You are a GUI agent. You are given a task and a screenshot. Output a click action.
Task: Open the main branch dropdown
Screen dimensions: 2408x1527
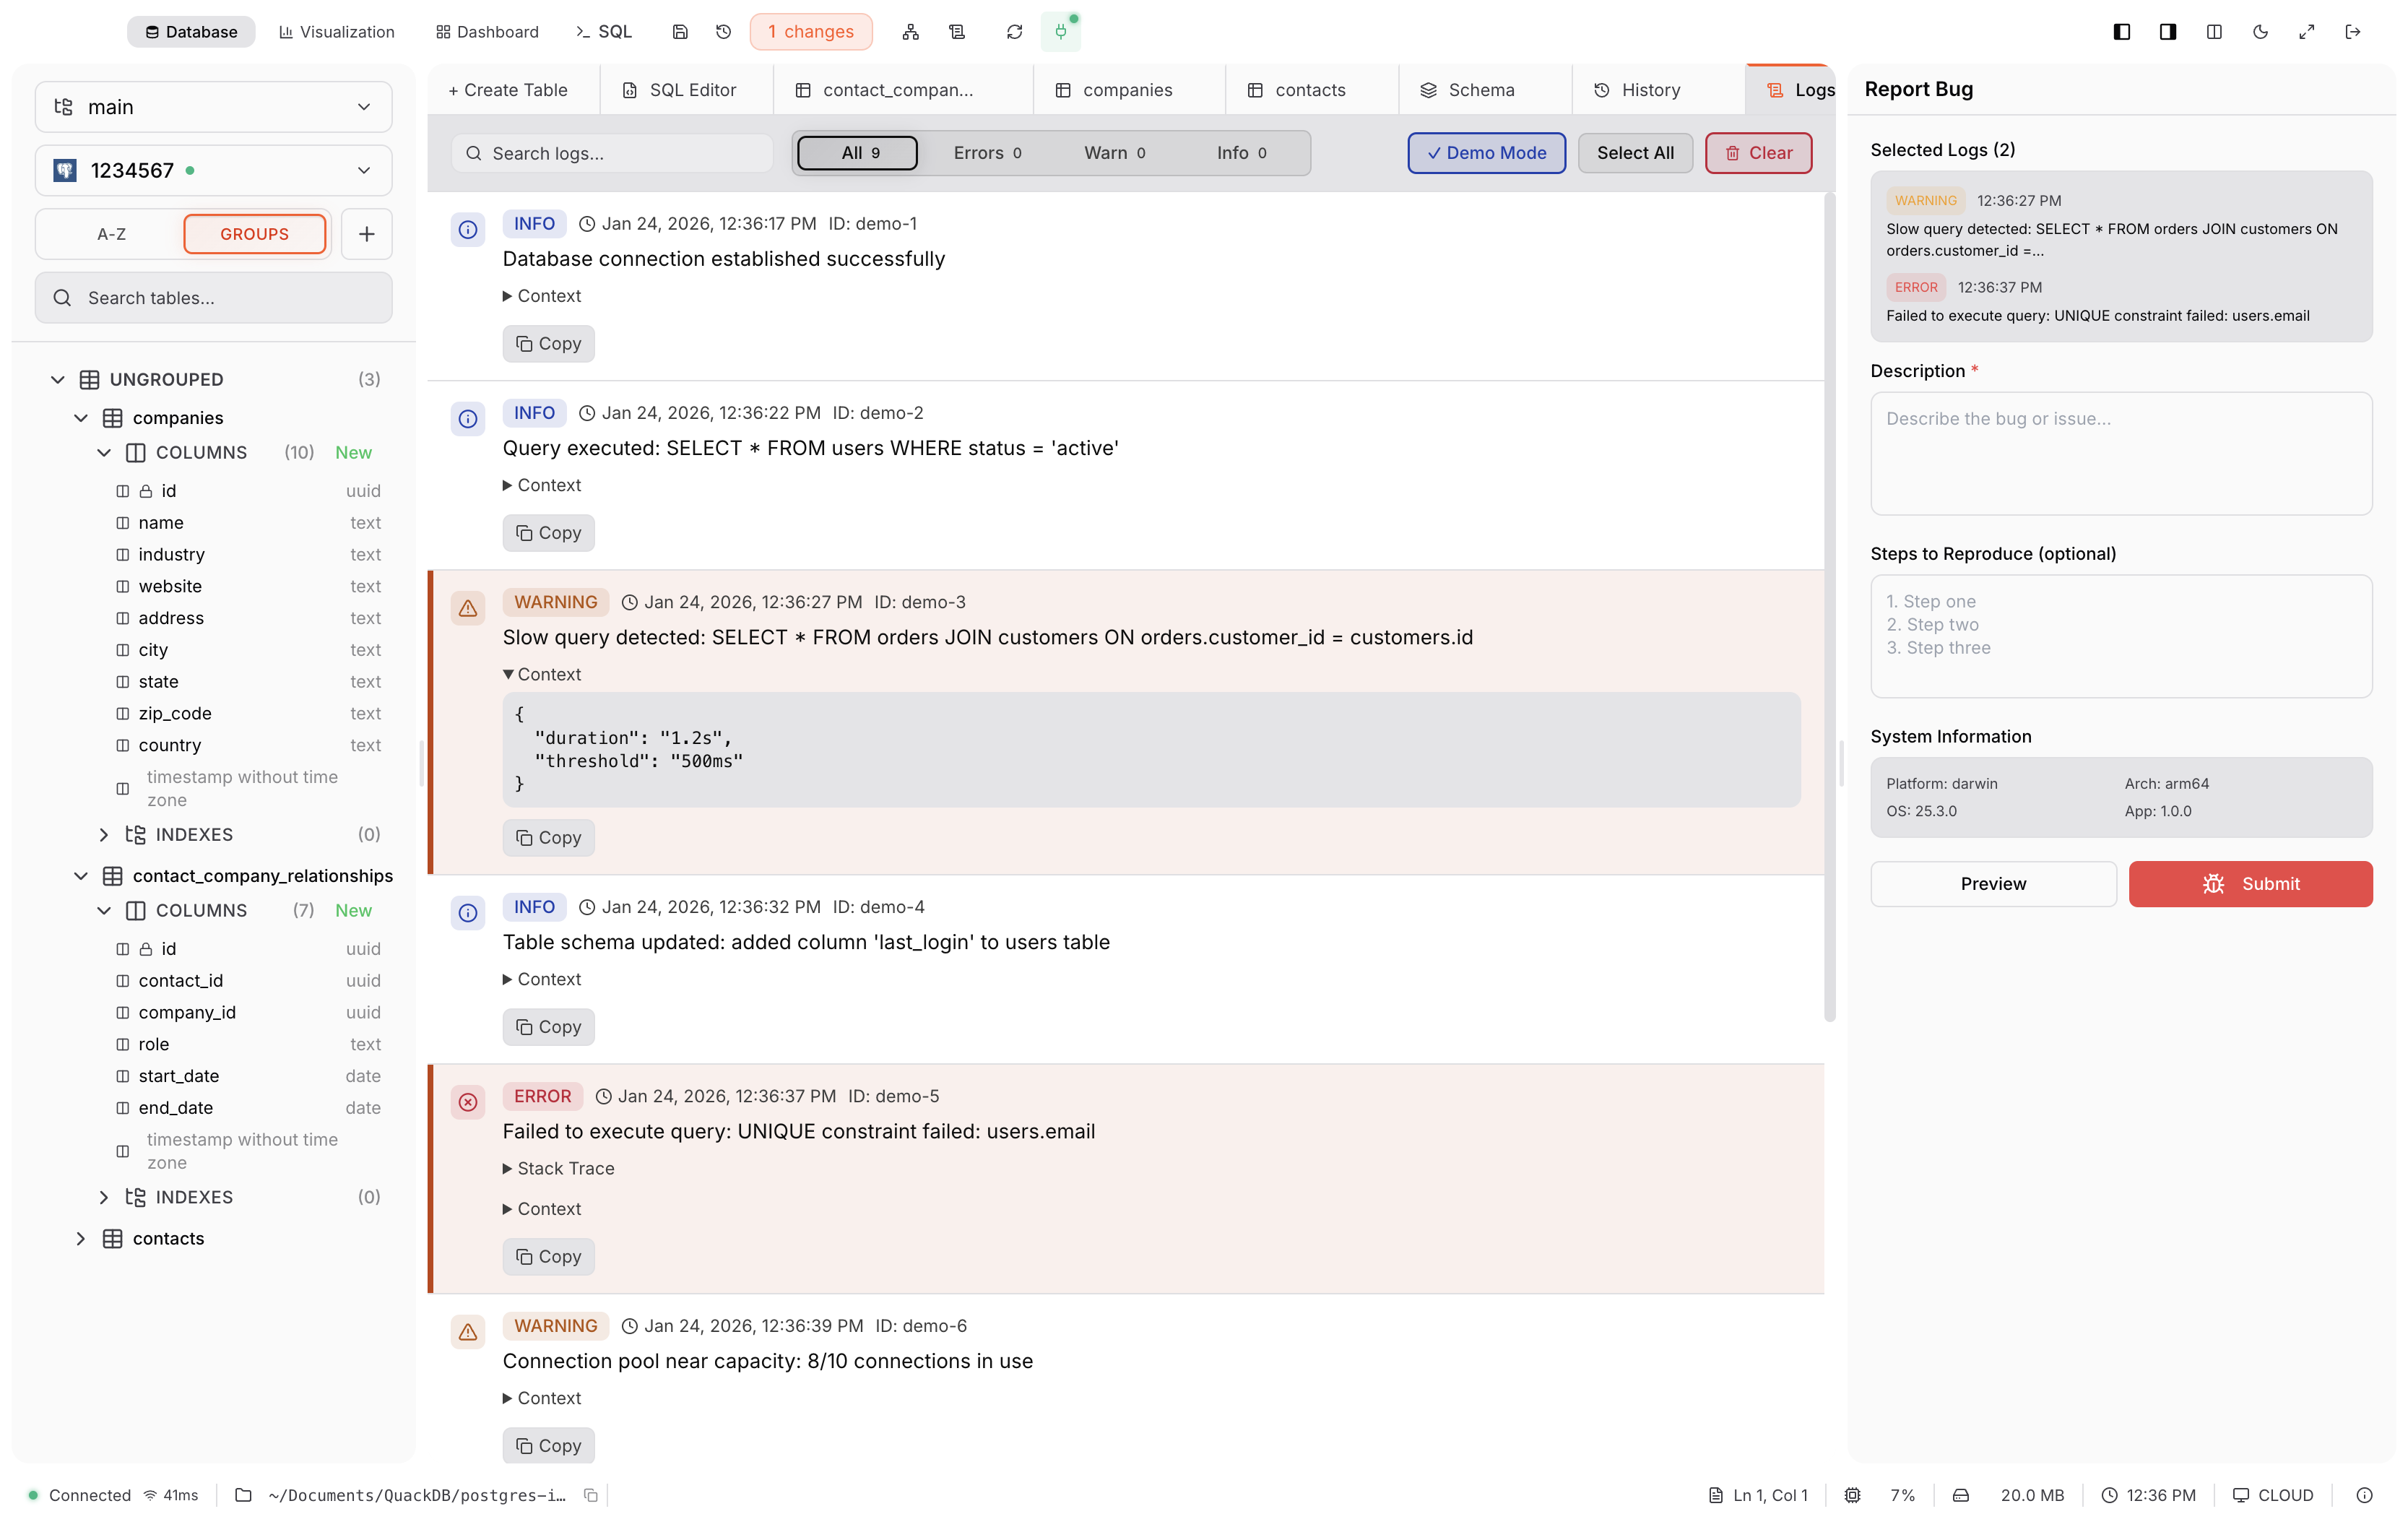pos(213,107)
